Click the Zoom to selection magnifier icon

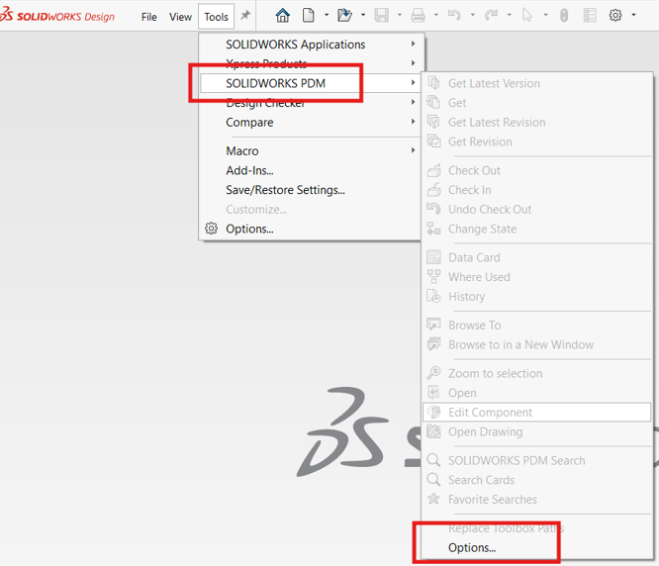433,373
